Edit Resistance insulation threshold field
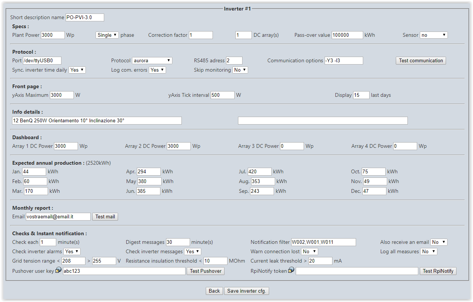 coord(216,261)
